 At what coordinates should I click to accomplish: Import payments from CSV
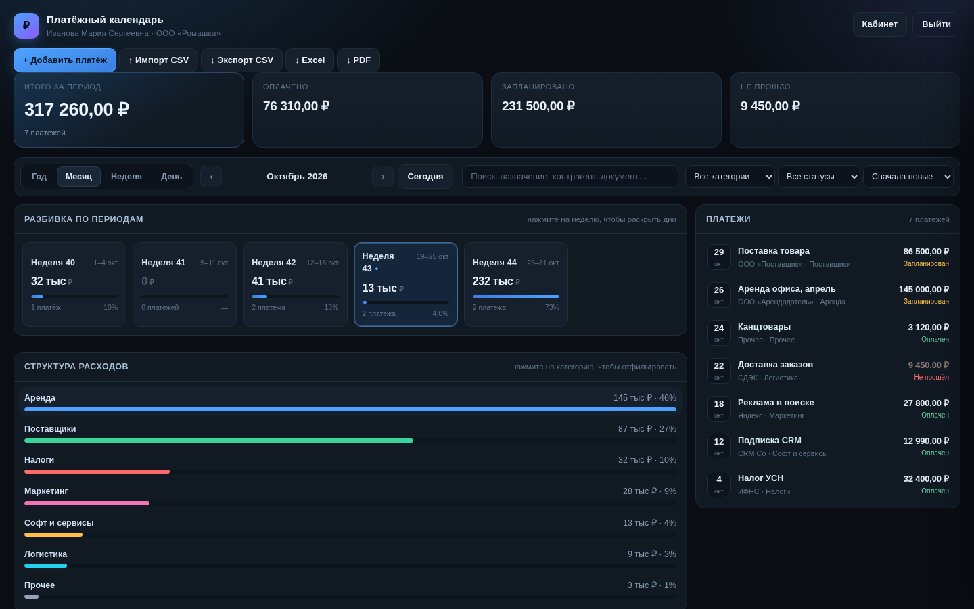pyautogui.click(x=158, y=60)
